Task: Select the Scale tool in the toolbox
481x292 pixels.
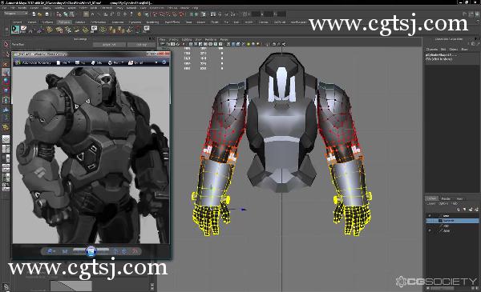Action: coord(6,90)
